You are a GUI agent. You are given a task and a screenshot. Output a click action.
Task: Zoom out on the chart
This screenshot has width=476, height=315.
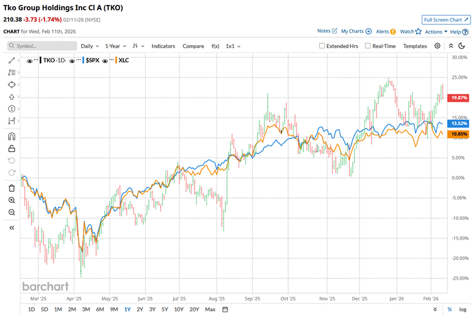coord(12,212)
